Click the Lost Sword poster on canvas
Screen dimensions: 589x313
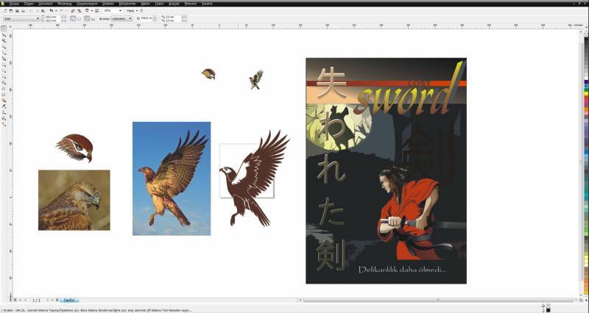pos(386,170)
